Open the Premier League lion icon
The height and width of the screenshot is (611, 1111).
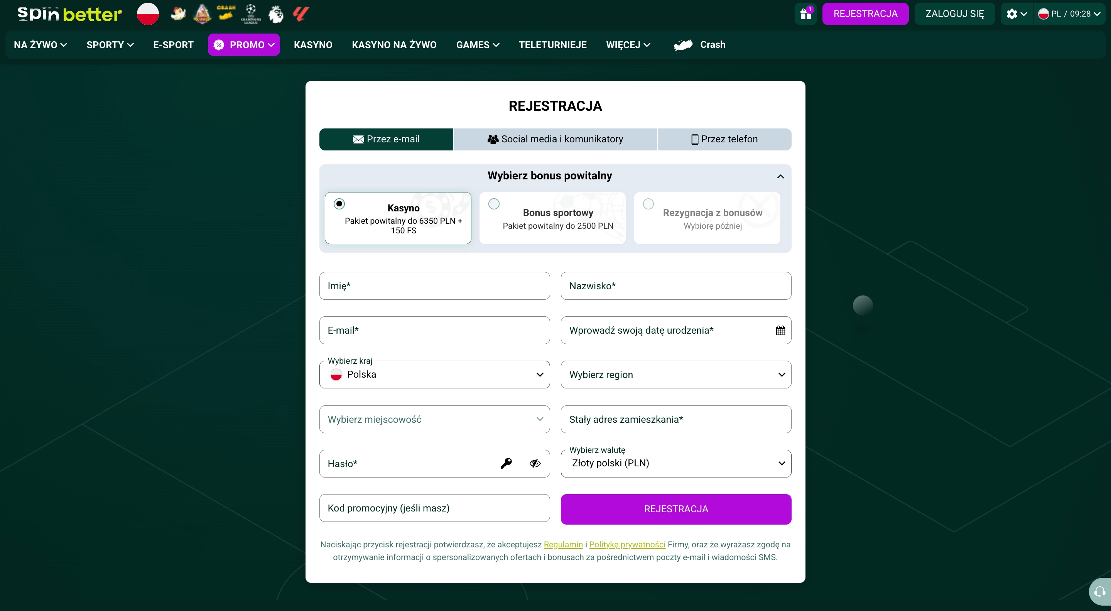click(x=275, y=14)
